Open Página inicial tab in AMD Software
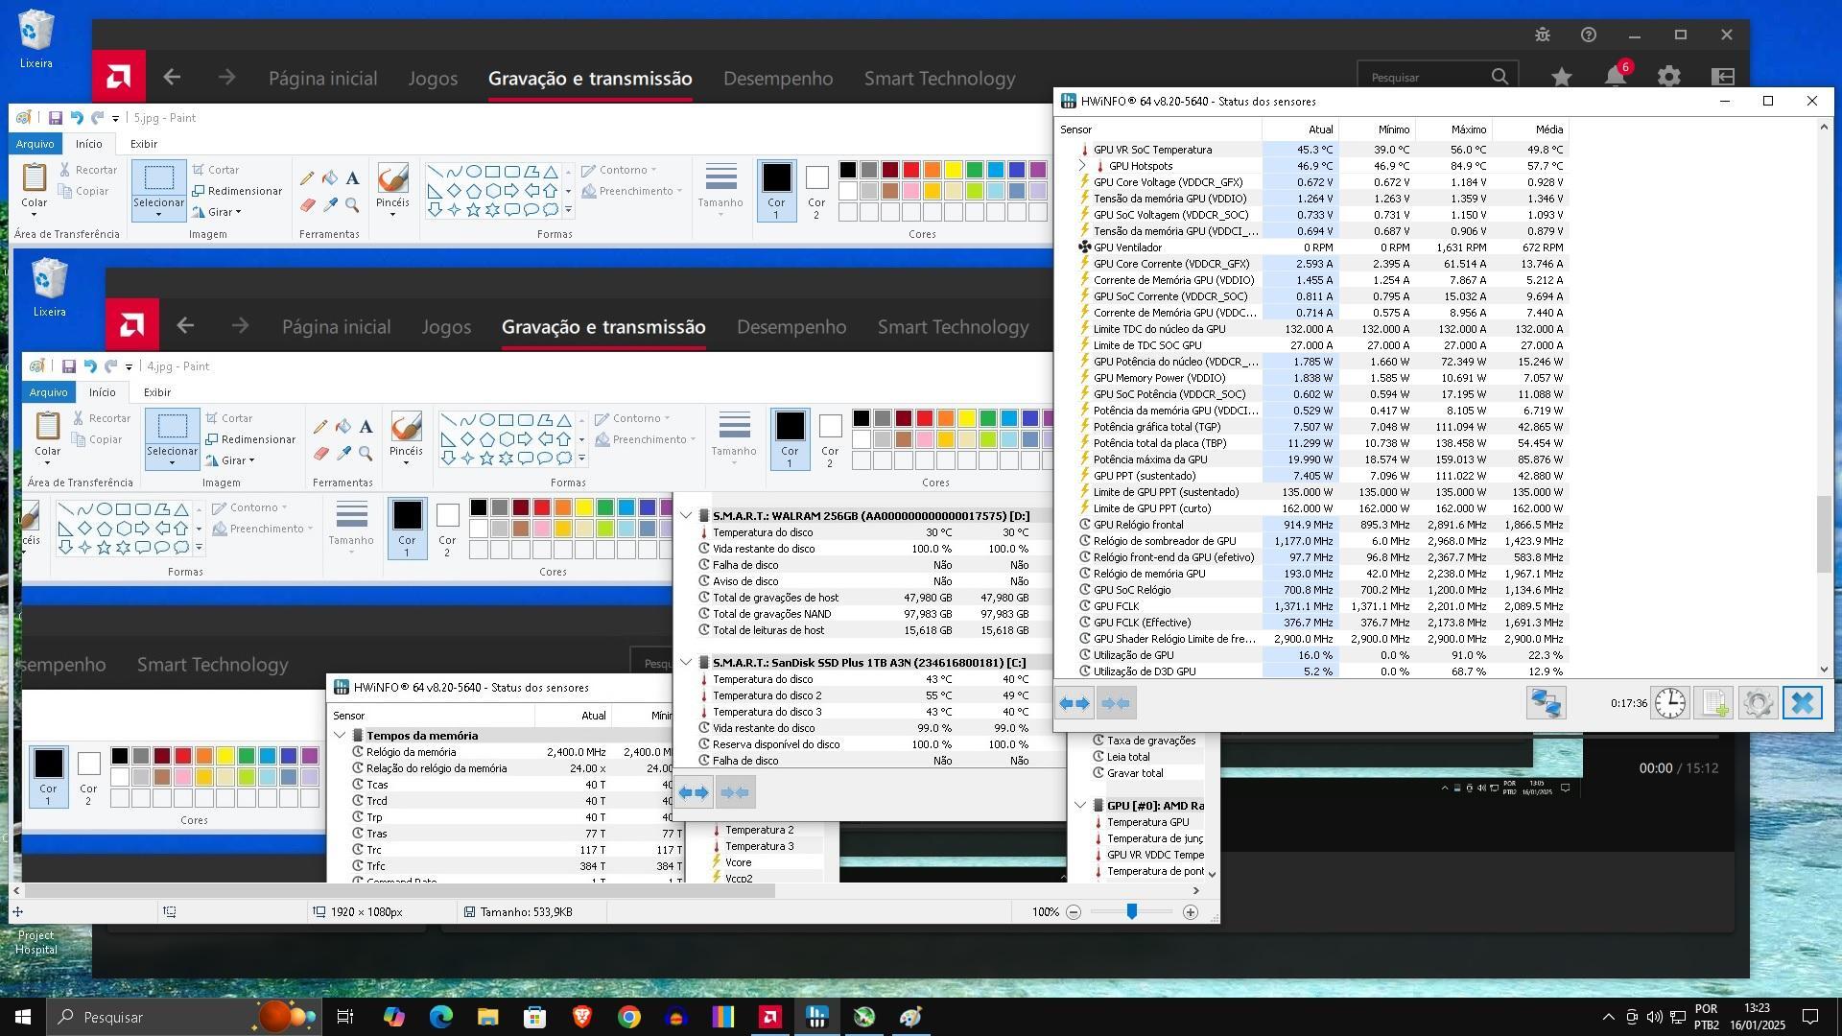The width and height of the screenshot is (1842, 1036). pyautogui.click(x=322, y=78)
